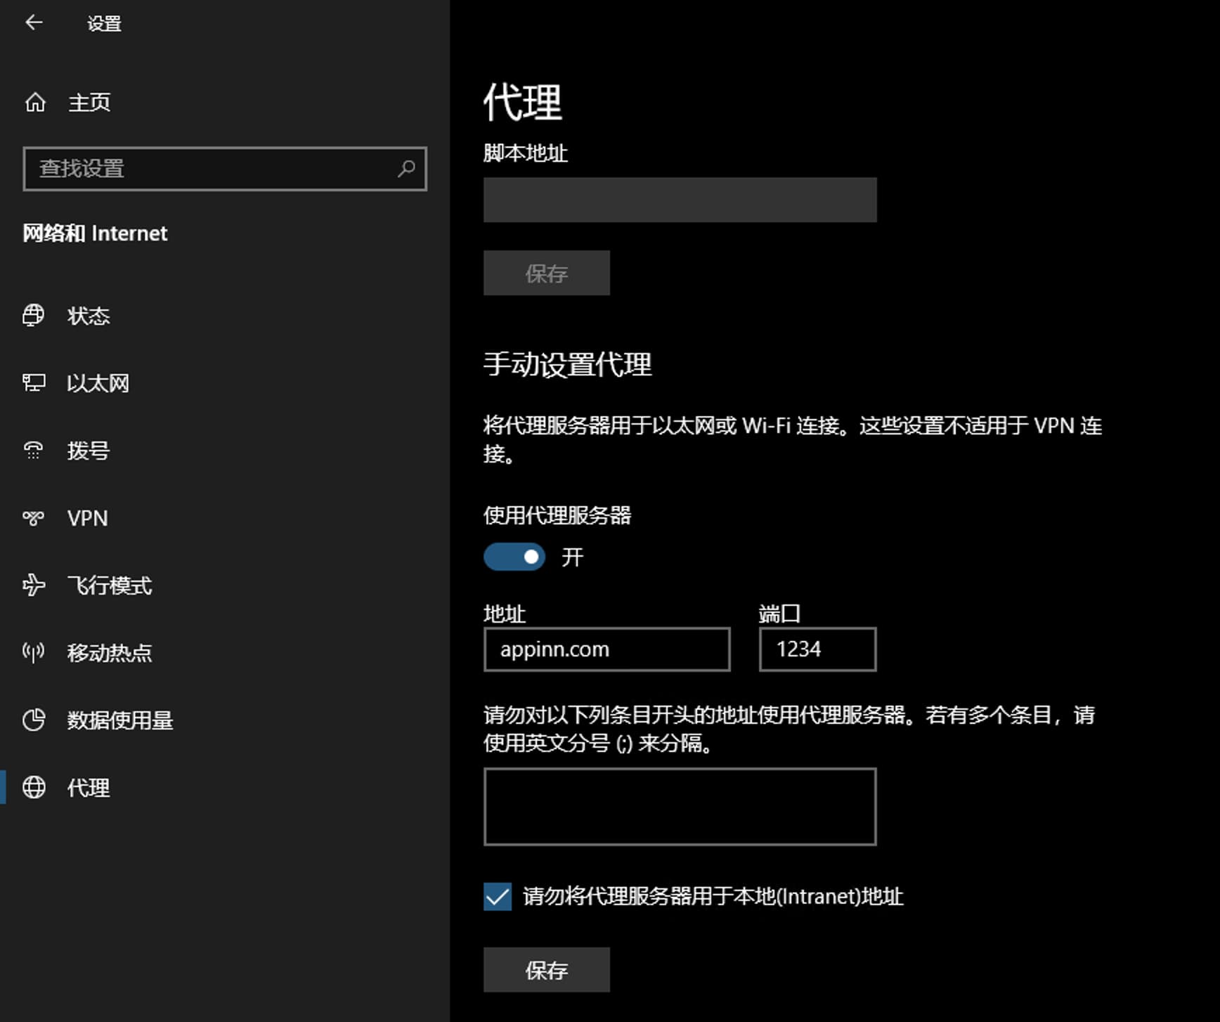The width and height of the screenshot is (1220, 1022).
Task: Click the 手动设置代理 heading
Action: click(x=568, y=365)
